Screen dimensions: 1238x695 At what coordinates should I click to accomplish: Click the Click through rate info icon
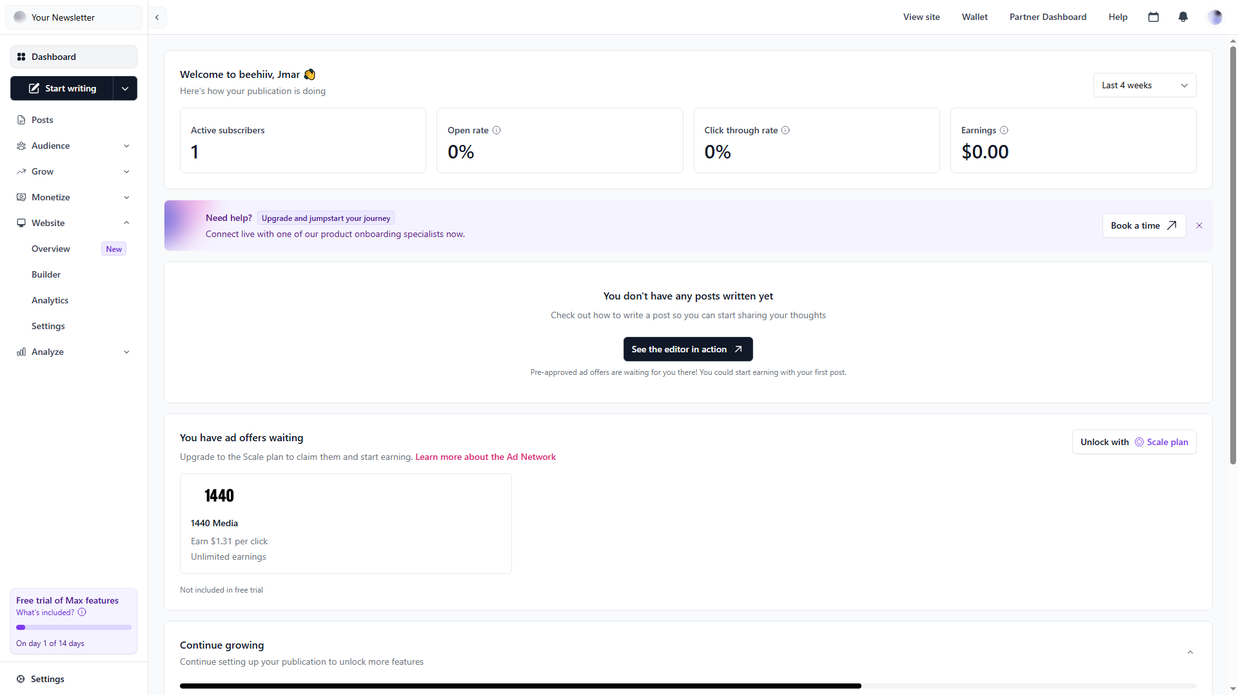(x=785, y=130)
